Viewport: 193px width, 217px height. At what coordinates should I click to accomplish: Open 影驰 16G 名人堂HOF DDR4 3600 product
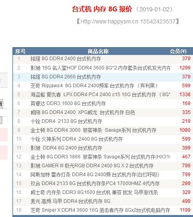100,68
